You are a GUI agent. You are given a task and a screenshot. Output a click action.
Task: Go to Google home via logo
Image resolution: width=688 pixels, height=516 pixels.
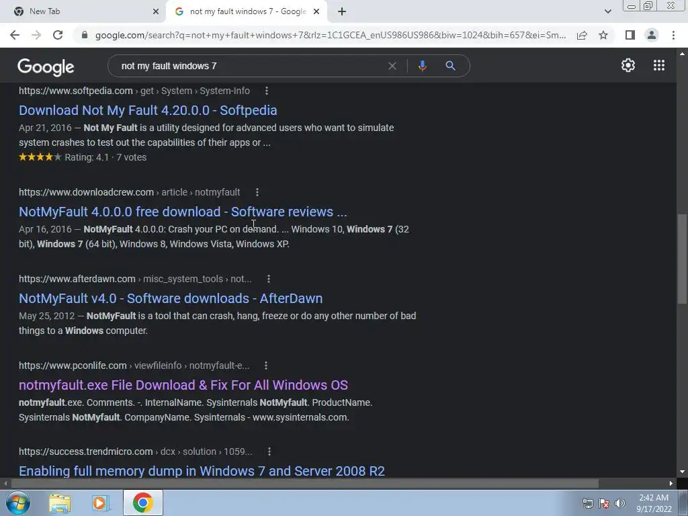pos(46,67)
